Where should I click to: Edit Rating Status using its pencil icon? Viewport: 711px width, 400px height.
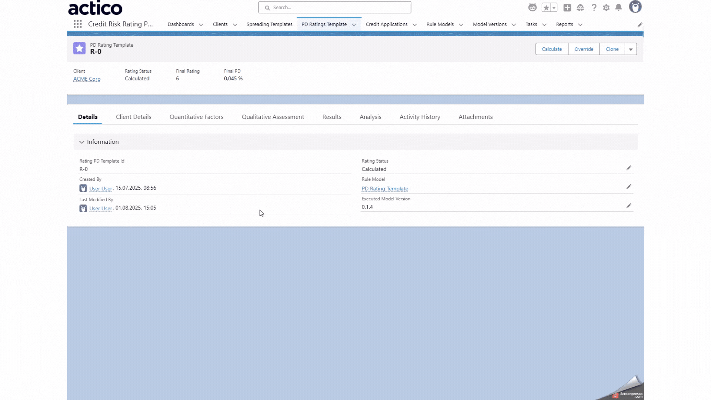click(x=629, y=168)
